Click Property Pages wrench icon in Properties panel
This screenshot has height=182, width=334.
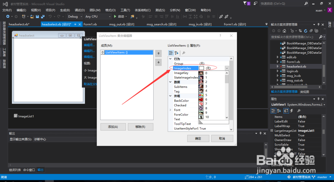click(299, 111)
